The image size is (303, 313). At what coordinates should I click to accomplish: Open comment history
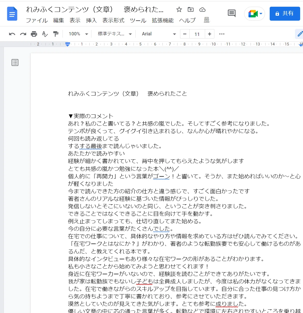pos(231,13)
